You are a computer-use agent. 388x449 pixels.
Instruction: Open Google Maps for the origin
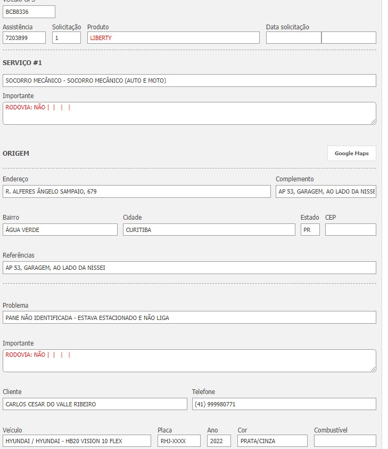[351, 154]
